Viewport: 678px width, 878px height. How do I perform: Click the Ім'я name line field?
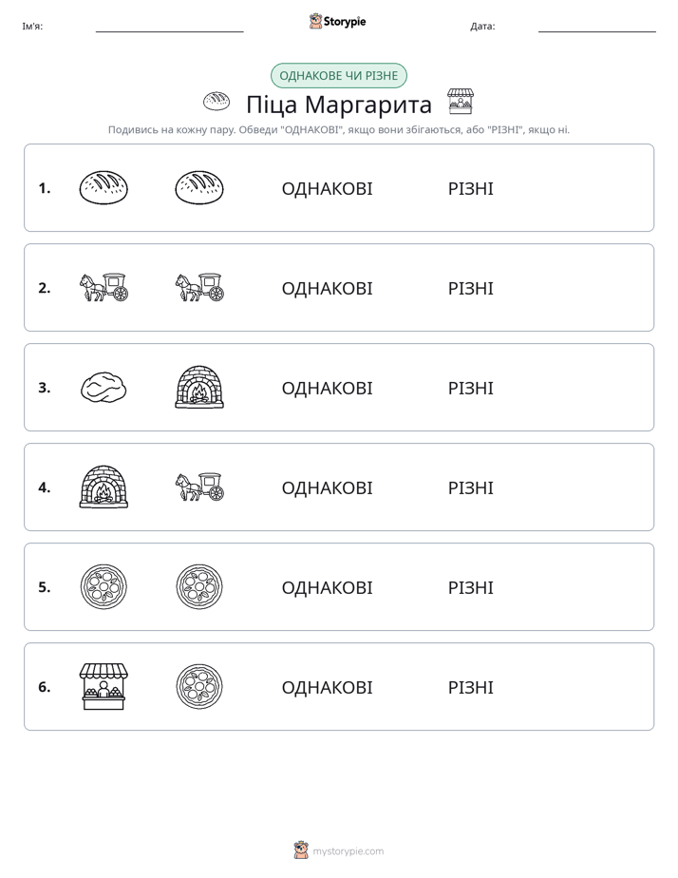click(169, 27)
